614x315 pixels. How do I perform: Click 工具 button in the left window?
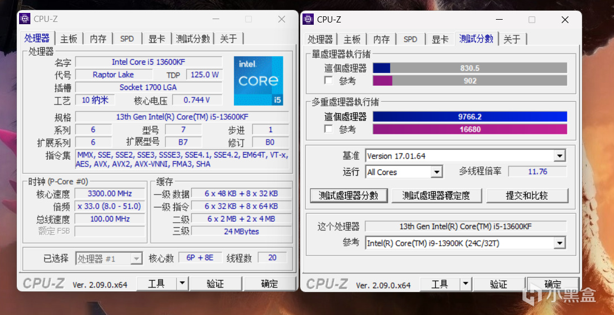pos(156,283)
